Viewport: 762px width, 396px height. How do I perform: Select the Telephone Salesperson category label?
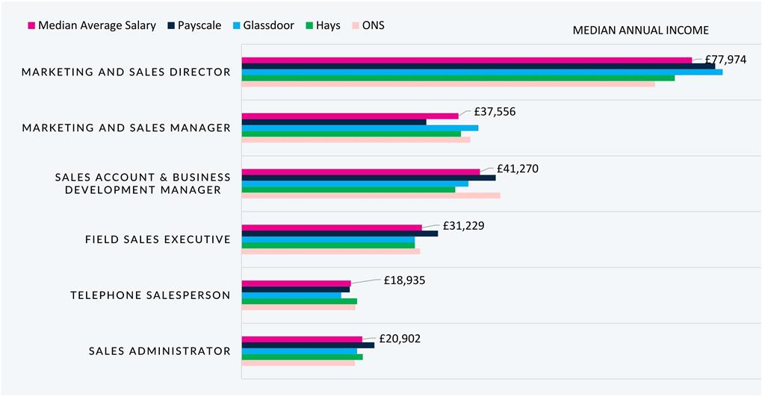150,295
